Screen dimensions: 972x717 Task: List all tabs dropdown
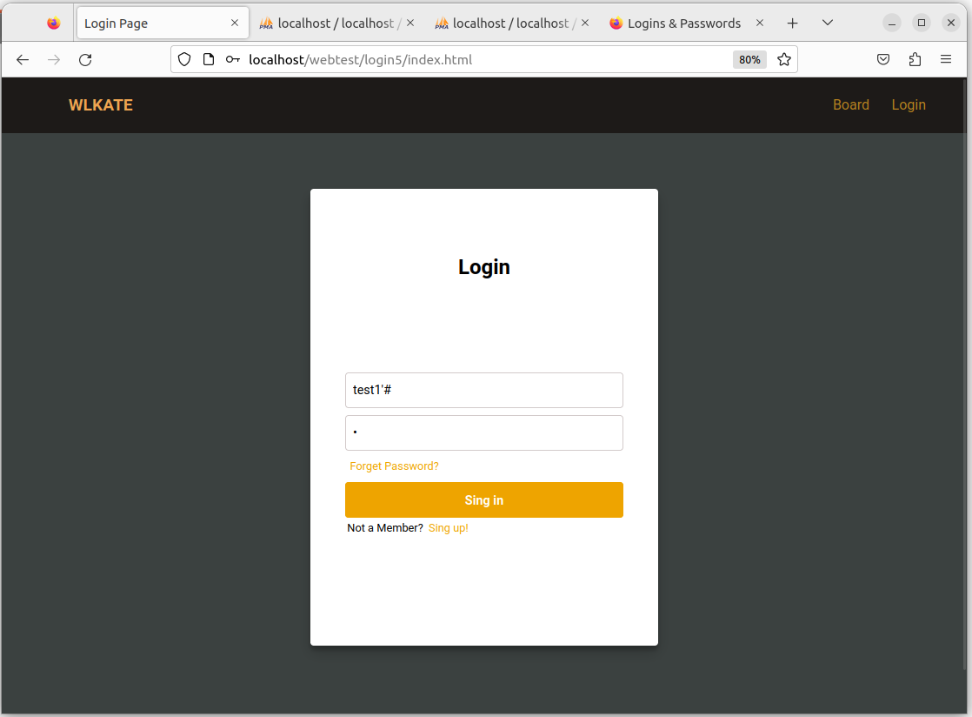pyautogui.click(x=827, y=23)
